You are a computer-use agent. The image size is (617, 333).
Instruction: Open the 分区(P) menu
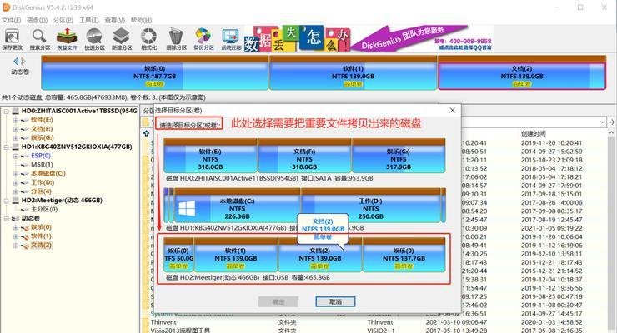click(x=63, y=20)
